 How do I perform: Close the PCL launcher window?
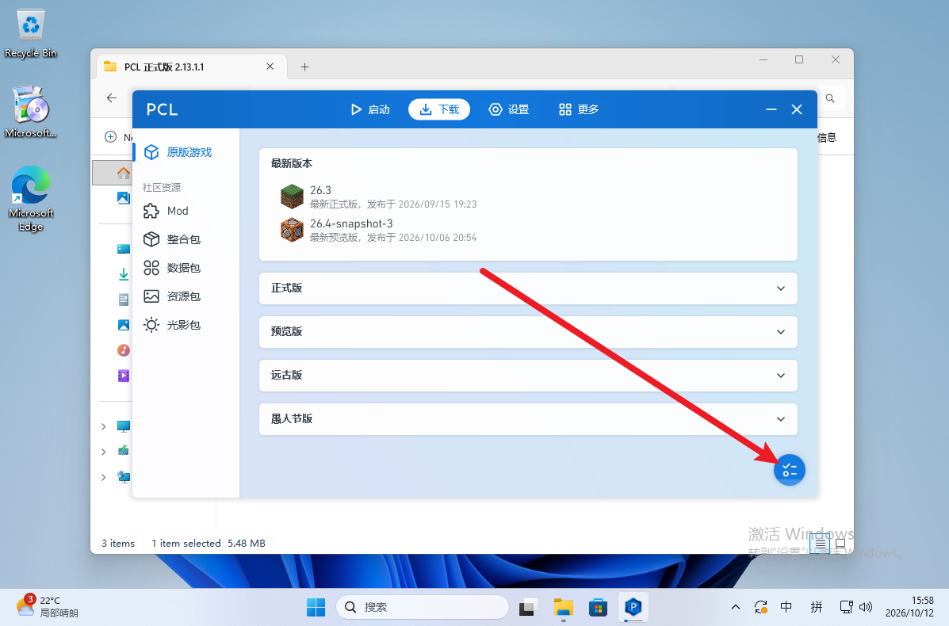pos(797,109)
